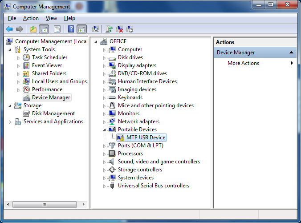Click the Properties toolbar icon
The width and height of the screenshot is (301, 223).
(x=57, y=29)
